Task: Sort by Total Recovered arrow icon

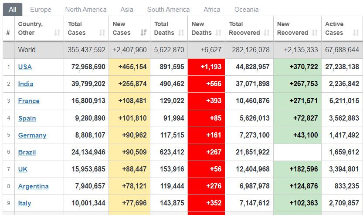Action: pos(267,33)
